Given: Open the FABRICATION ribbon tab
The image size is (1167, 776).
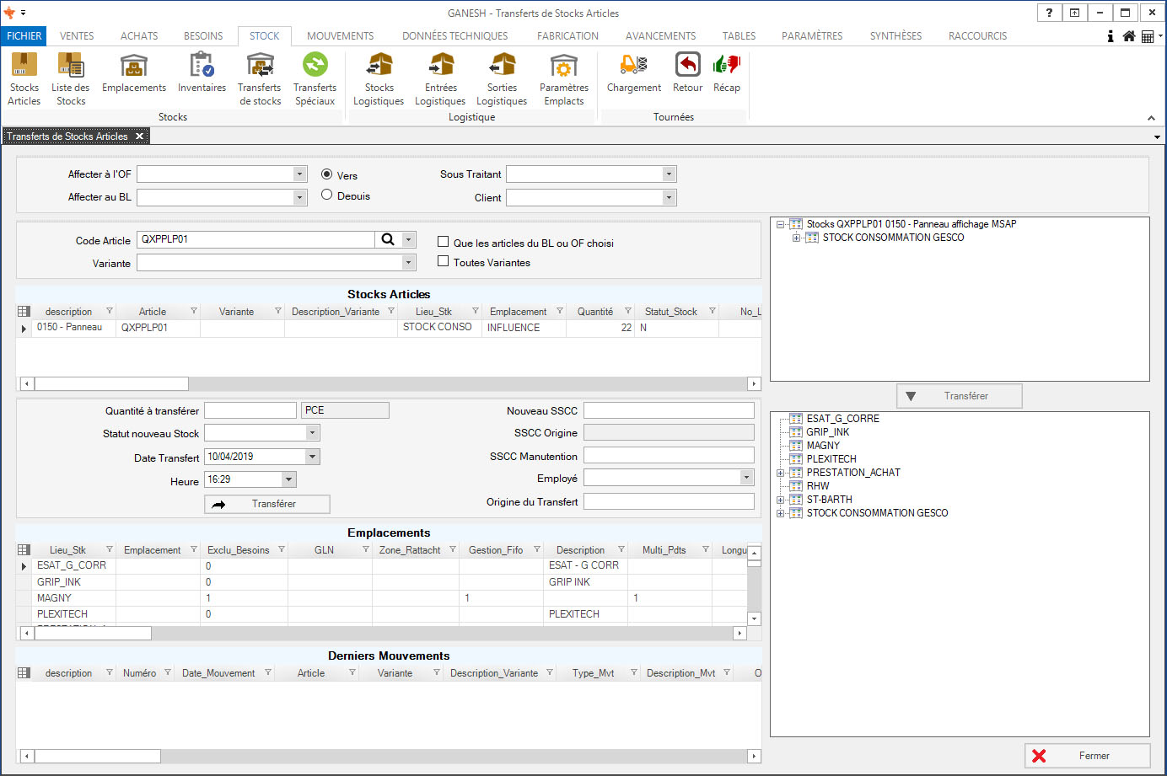Looking at the screenshot, I should 567,36.
